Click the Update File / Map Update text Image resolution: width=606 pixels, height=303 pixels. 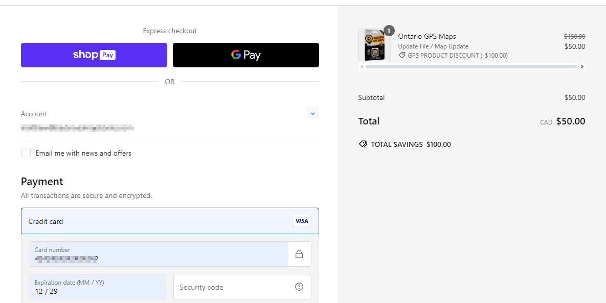tap(433, 46)
